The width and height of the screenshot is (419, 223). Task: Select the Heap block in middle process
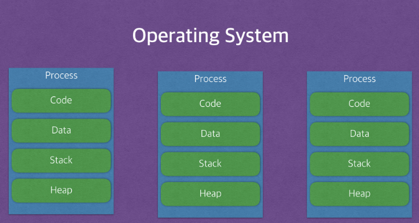[210, 194]
